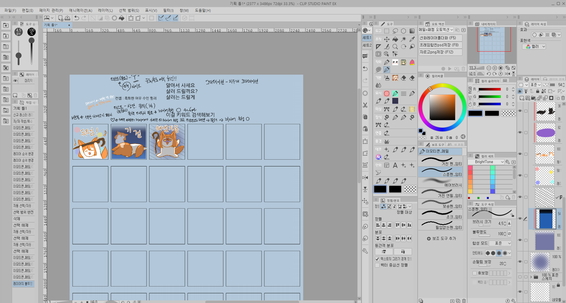Select 초크_임티 sub tool
Image resolution: width=566 pixels, height=303 pixels.
click(x=440, y=214)
